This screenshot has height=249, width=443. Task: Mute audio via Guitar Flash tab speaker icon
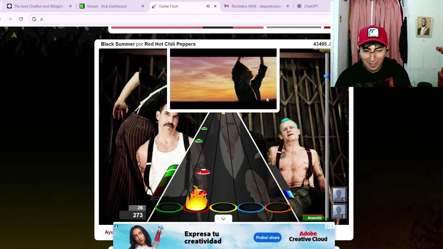click(x=208, y=6)
